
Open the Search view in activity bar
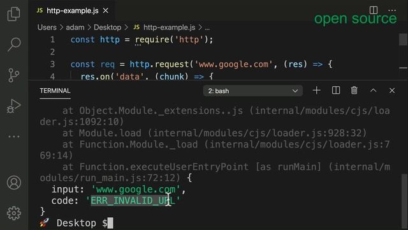pyautogui.click(x=14, y=44)
